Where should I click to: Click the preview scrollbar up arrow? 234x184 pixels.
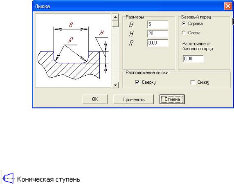click(x=115, y=17)
